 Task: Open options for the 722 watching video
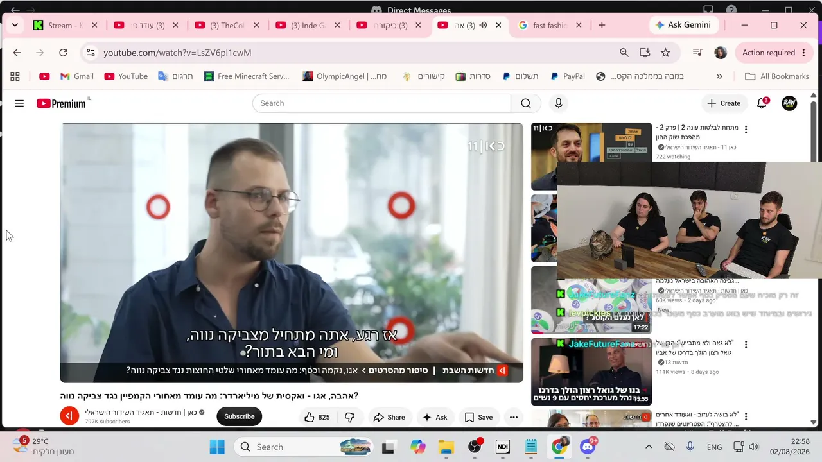point(746,130)
